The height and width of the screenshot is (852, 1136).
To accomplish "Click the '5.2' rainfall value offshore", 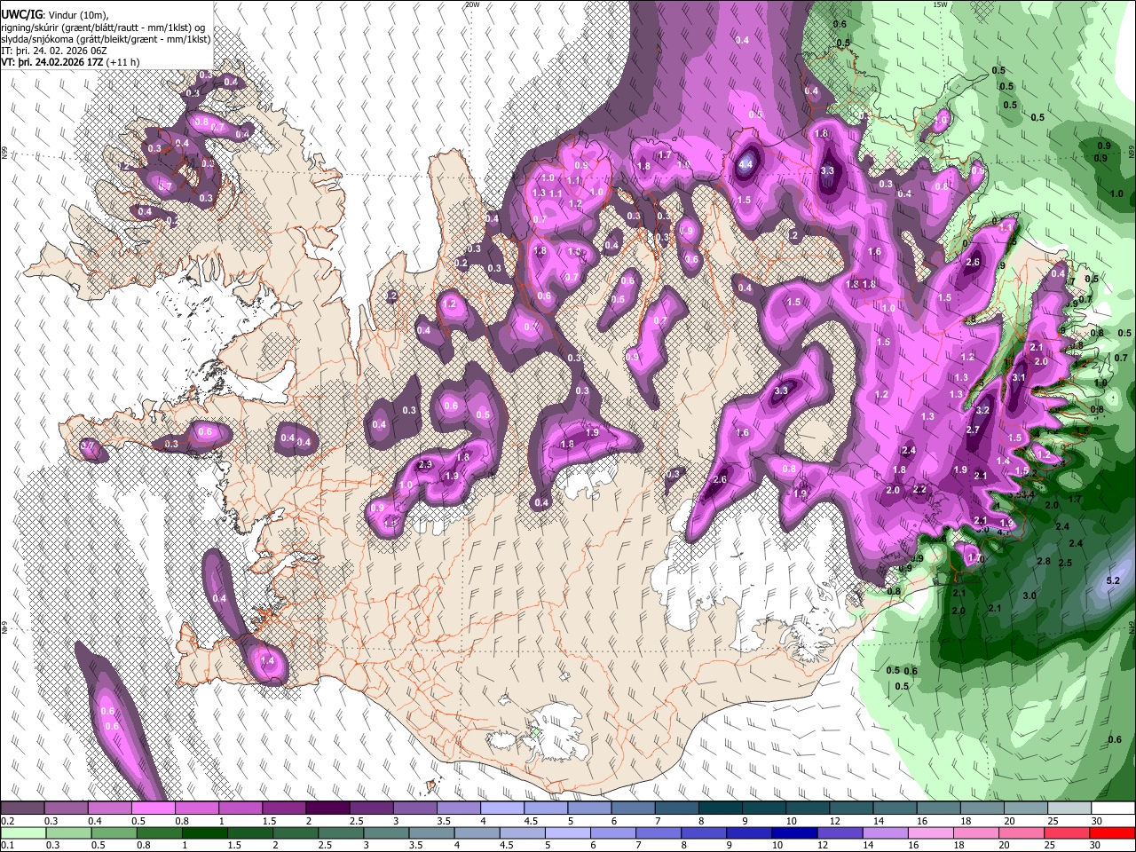I will pyautogui.click(x=1114, y=580).
